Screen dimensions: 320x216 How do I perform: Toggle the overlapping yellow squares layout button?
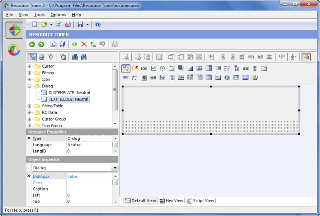click(306, 57)
